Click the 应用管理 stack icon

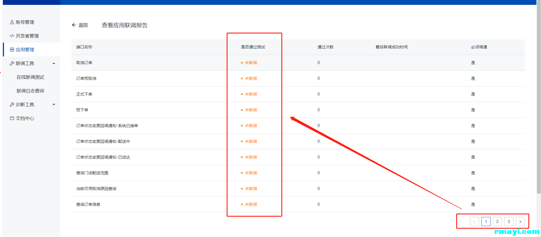tap(12, 50)
